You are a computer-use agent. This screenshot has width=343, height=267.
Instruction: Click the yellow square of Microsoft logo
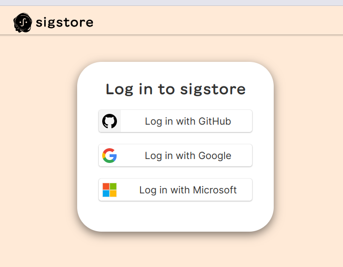[x=113, y=193]
